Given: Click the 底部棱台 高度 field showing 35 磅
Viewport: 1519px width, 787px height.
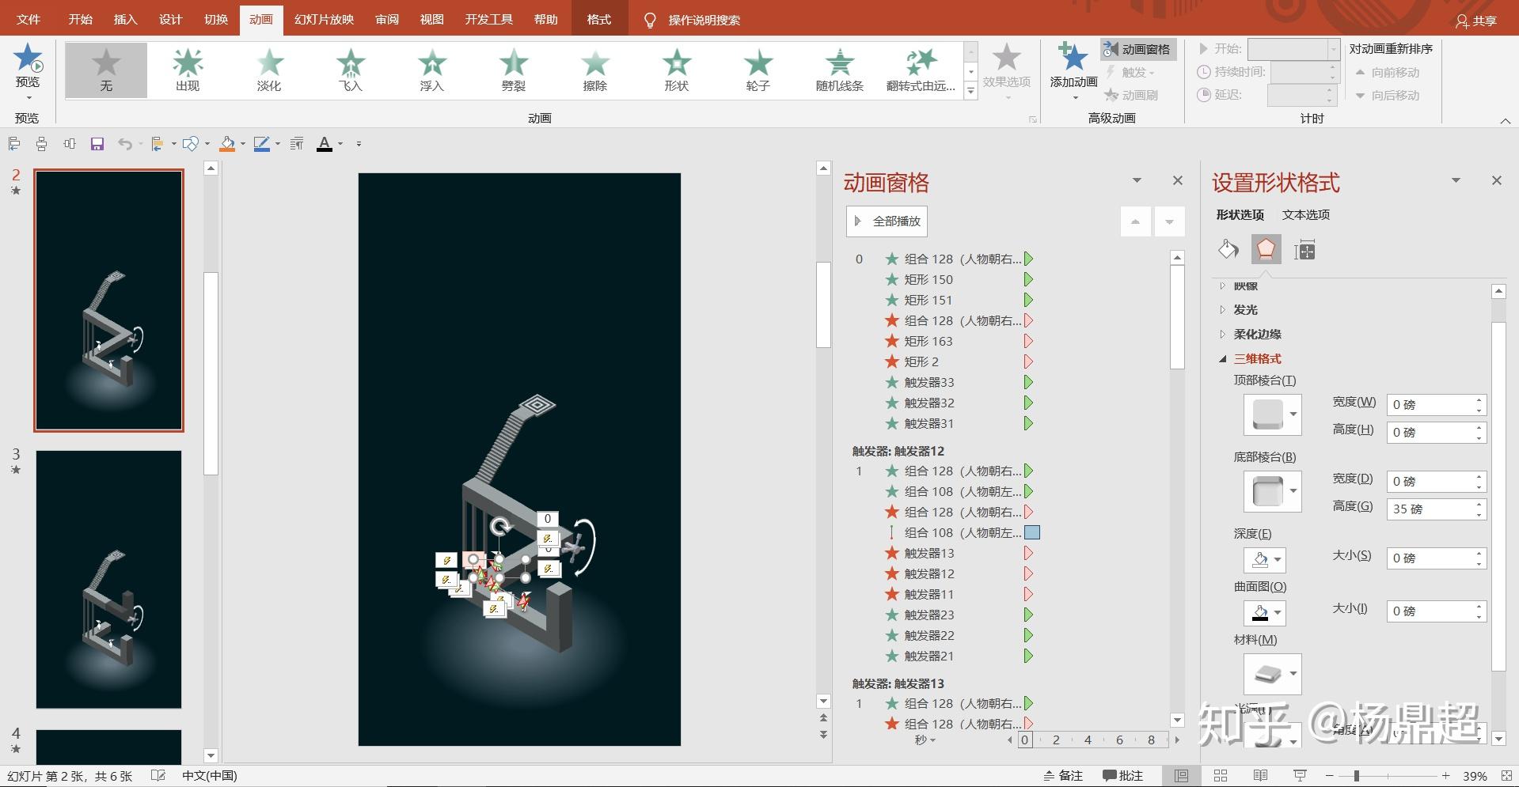Looking at the screenshot, I should pos(1436,509).
